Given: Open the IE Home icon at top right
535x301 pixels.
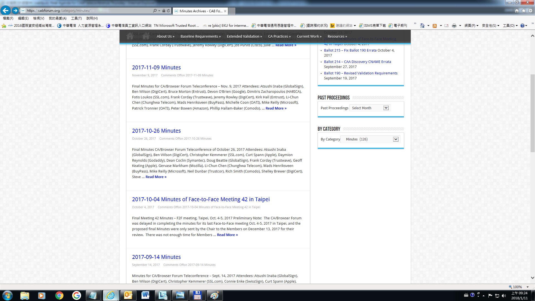Looking at the screenshot, I should coord(517,11).
